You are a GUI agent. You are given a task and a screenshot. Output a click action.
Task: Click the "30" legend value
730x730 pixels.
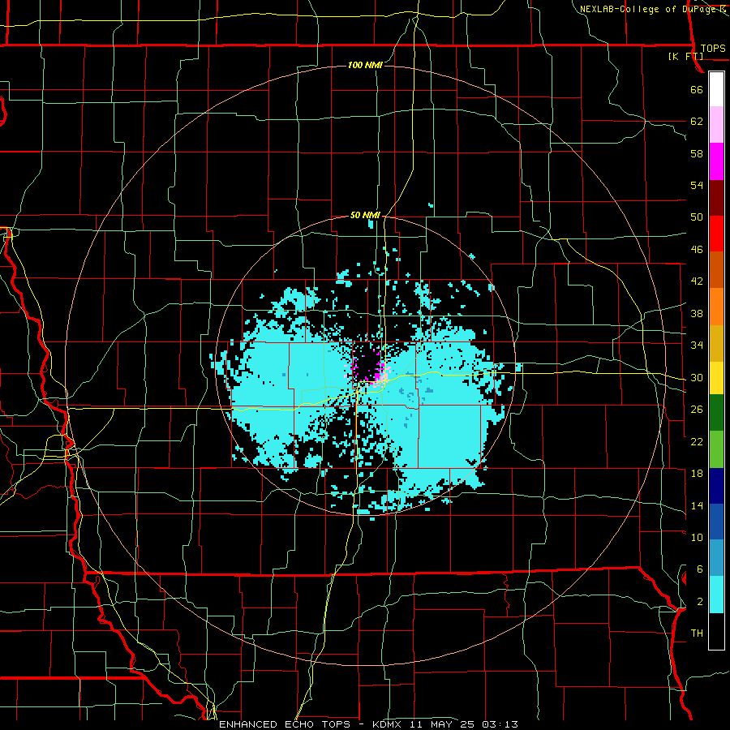[x=697, y=377]
